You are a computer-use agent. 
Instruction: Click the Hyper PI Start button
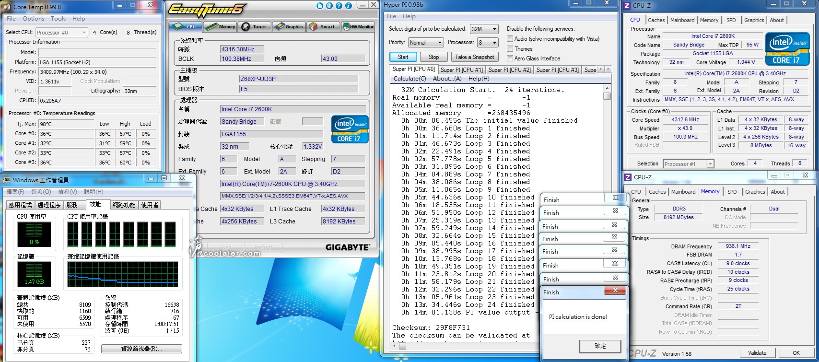point(403,57)
